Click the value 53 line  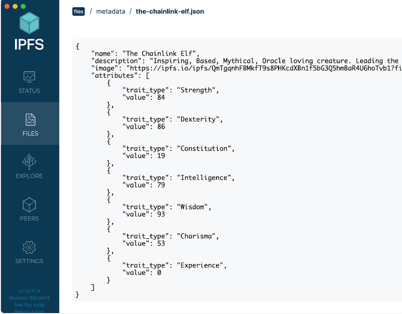click(x=144, y=243)
